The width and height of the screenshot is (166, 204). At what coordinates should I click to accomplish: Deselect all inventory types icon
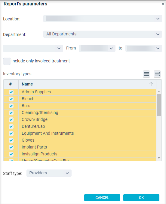(157, 74)
